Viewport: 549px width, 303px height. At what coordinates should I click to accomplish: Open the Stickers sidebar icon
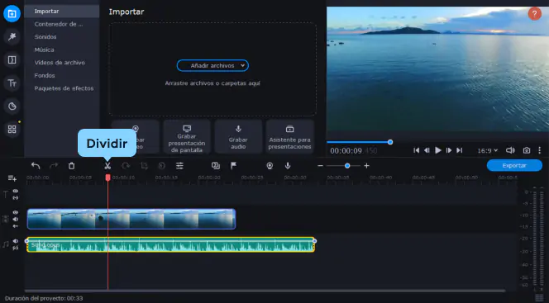(12, 107)
